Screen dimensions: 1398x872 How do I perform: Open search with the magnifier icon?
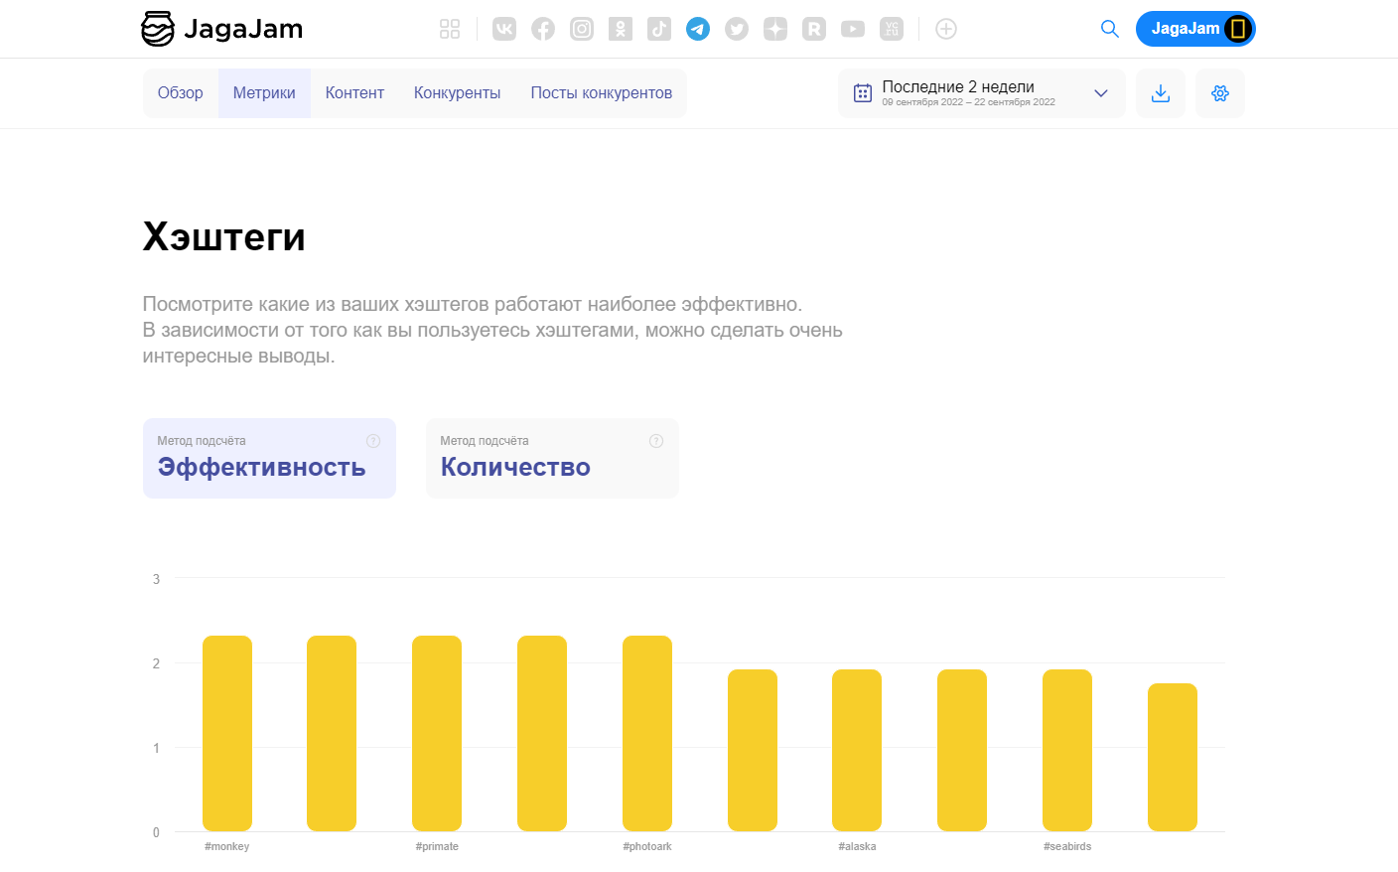coord(1110,29)
